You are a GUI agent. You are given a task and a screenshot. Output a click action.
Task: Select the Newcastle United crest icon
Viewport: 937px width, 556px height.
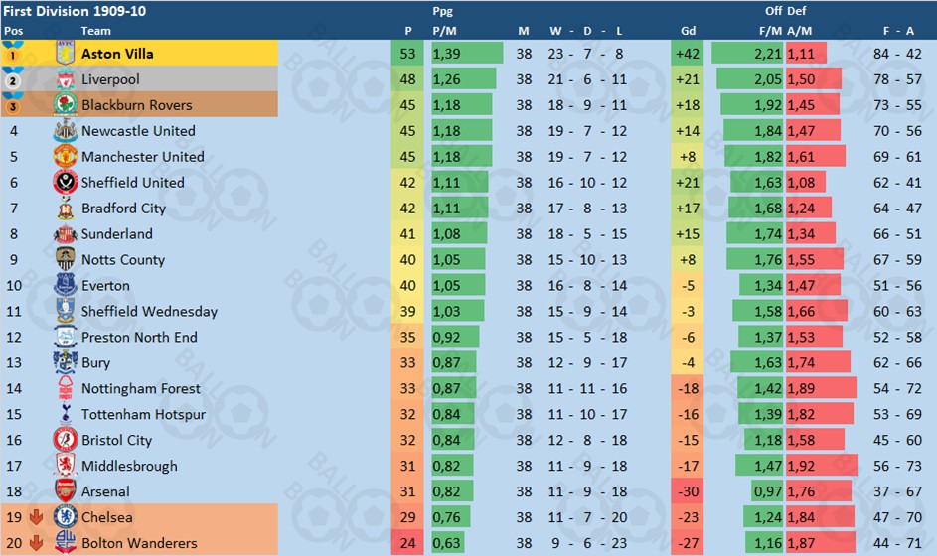[x=66, y=131]
